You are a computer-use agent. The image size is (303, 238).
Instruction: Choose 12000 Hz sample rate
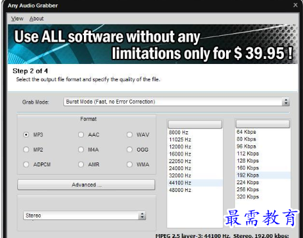[x=195, y=147]
